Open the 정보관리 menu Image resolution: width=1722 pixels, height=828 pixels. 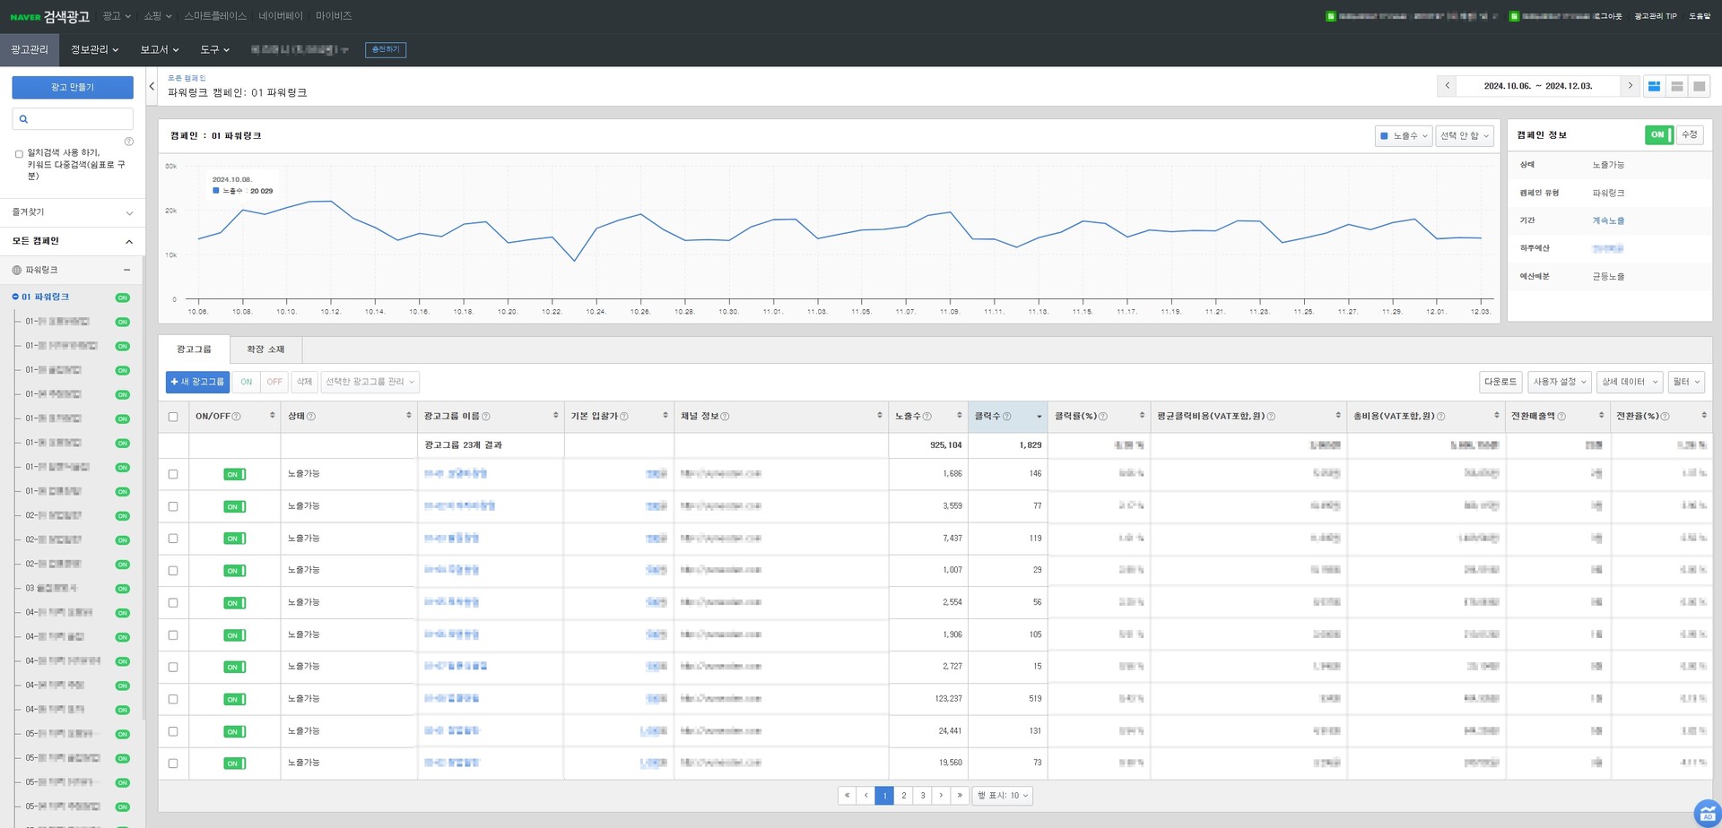(94, 50)
